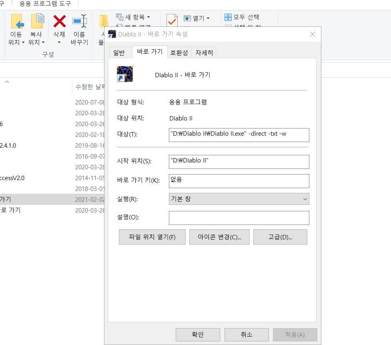The image size is (391, 345).
Task: Click the 적용(A) button
Action: point(295,335)
